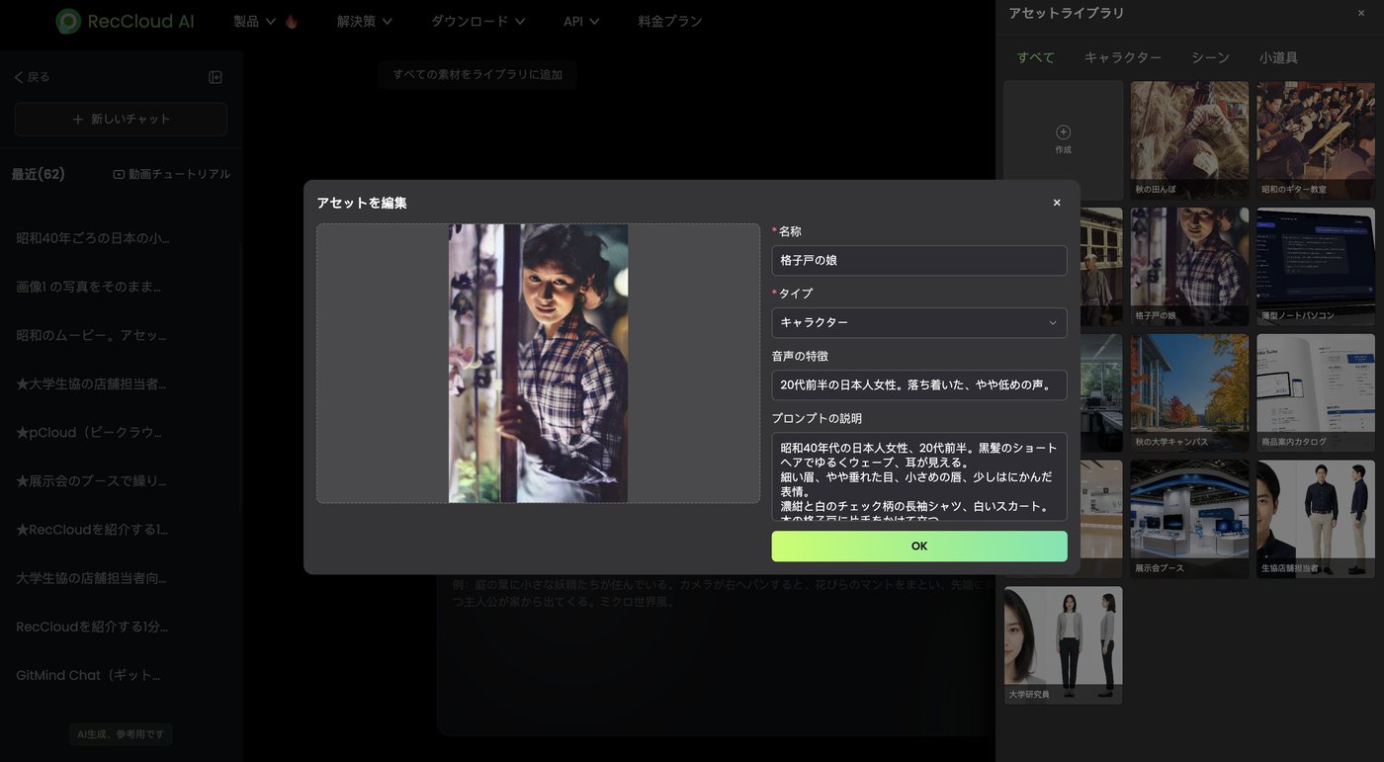This screenshot has height=762, width=1384.
Task: Select the 商品案内カタログ thumbnail
Action: pos(1316,393)
